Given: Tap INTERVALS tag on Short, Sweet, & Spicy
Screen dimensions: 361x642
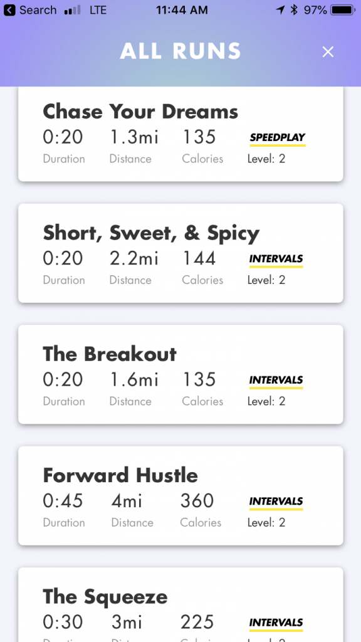Looking at the screenshot, I should coord(276,259).
